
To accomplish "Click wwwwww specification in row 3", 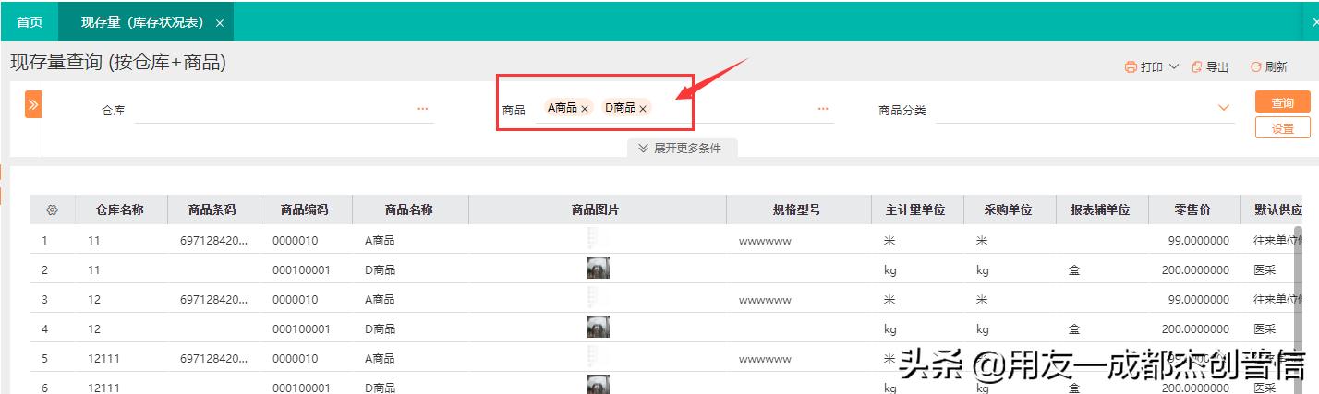I will coord(765,300).
